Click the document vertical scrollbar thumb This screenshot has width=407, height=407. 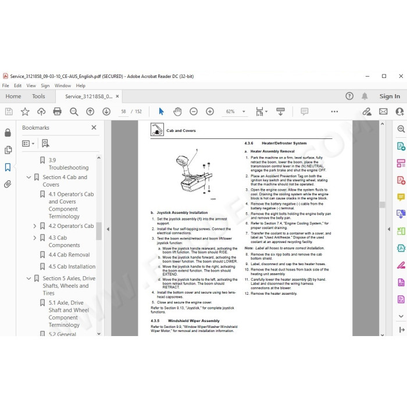tap(382, 205)
